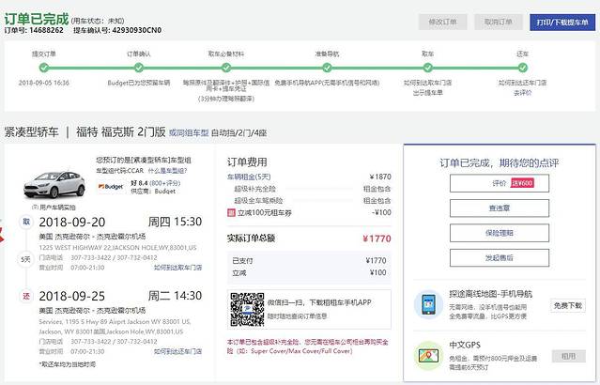Screen dimensions: 600x385
Task: Click the blue 取 pickup marker icon
Action: click(x=26, y=222)
